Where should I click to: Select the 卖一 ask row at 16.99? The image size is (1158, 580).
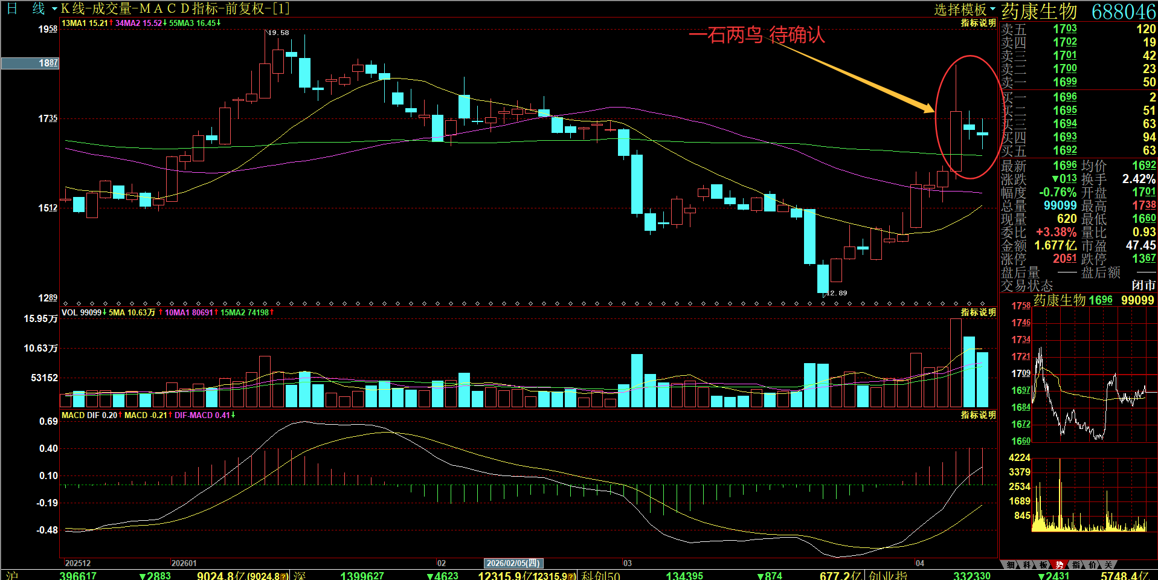tap(1078, 82)
